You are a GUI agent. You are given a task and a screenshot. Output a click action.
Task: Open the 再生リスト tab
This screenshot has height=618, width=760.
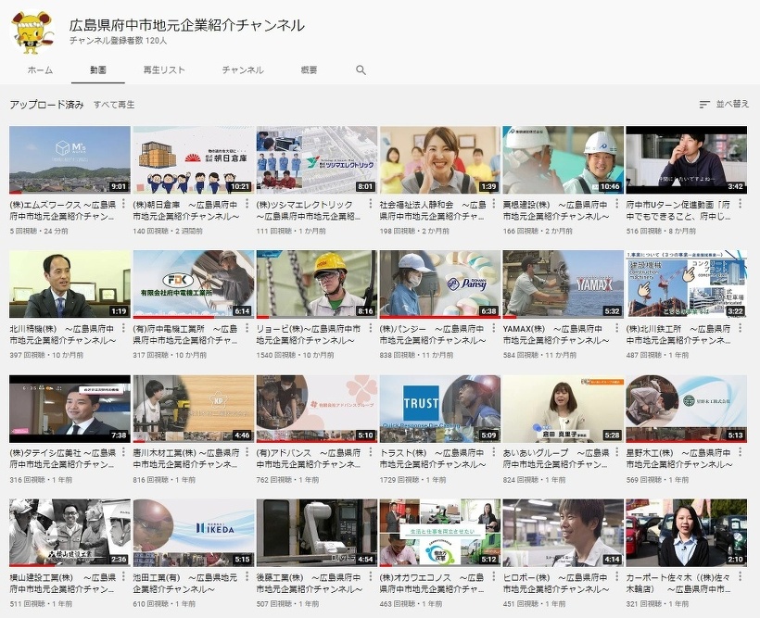[164, 70]
